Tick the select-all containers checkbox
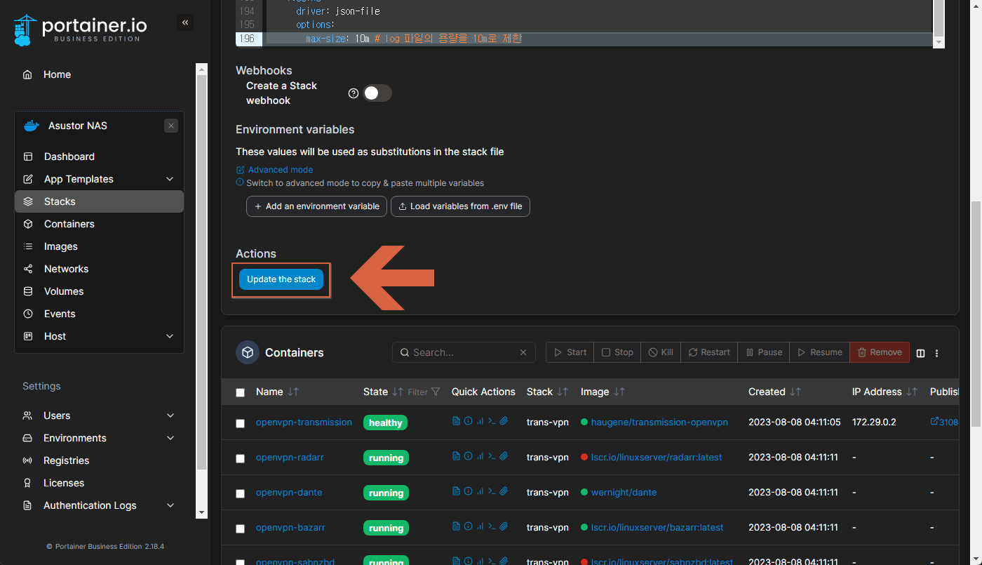The image size is (982, 565). pyautogui.click(x=240, y=392)
